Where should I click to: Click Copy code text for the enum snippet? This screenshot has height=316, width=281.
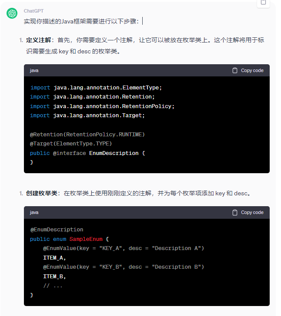(252, 212)
